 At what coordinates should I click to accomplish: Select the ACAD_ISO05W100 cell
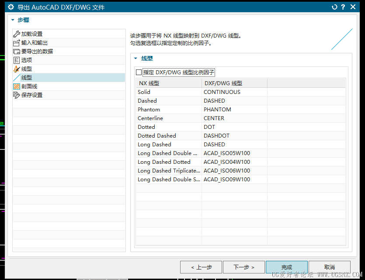[234, 153]
